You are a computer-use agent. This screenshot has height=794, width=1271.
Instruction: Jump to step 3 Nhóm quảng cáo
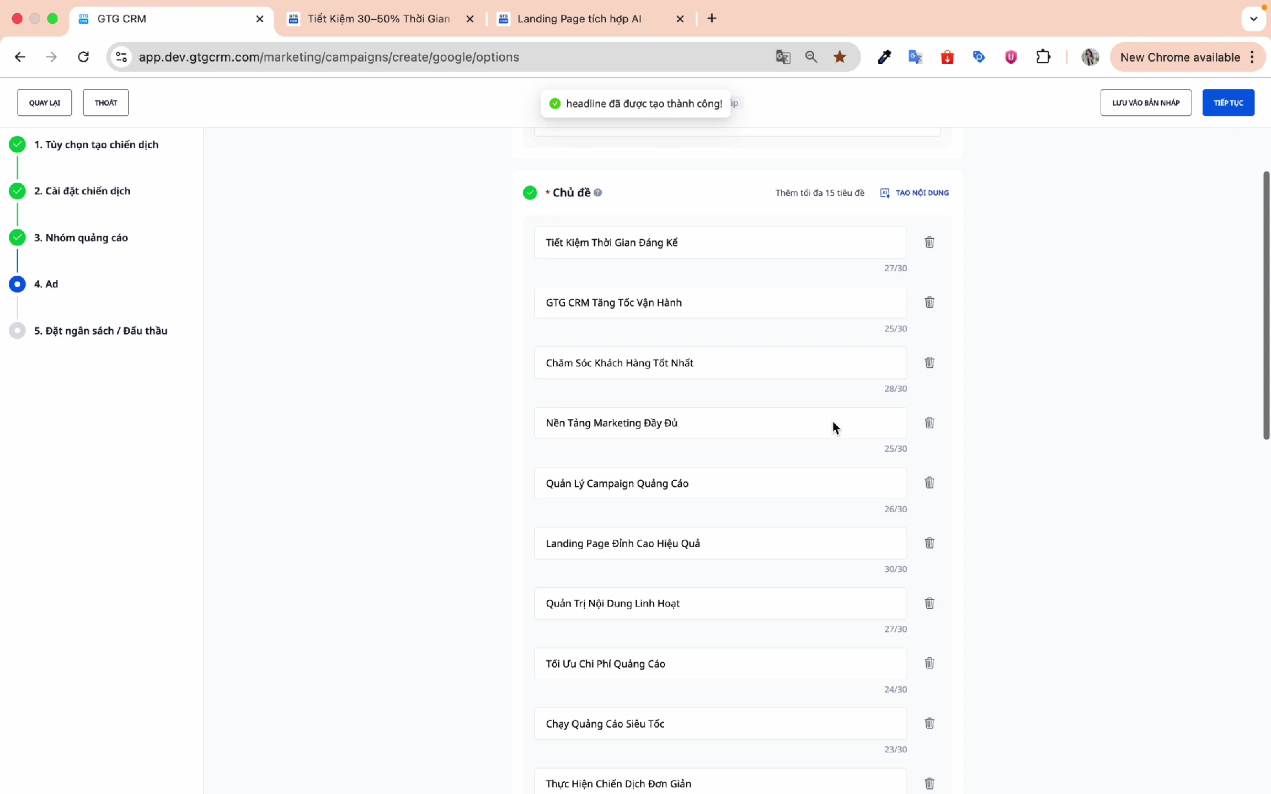coord(81,238)
